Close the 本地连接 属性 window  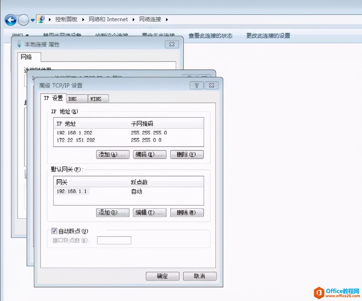172,44
